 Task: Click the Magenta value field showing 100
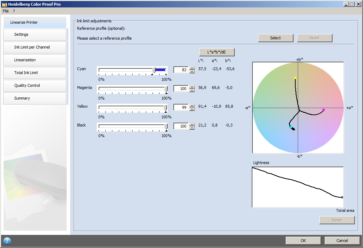(x=181, y=88)
